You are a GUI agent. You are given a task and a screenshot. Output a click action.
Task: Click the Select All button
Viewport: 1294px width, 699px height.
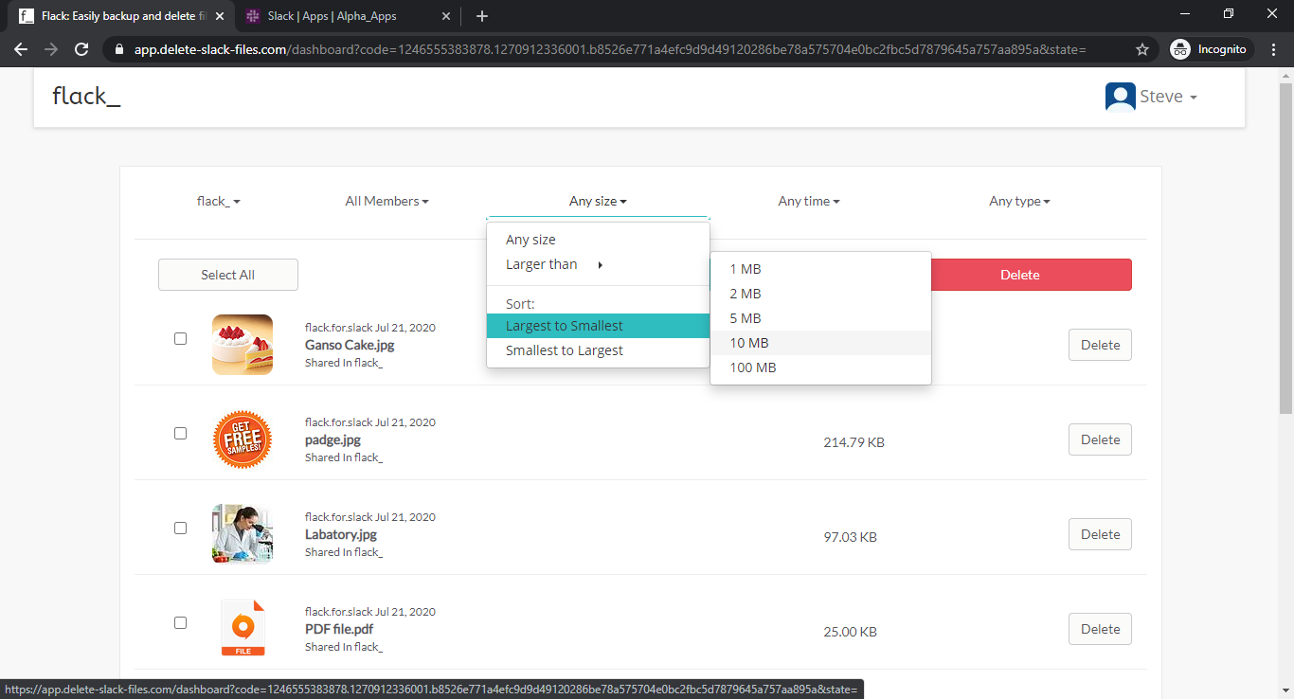[x=227, y=275]
